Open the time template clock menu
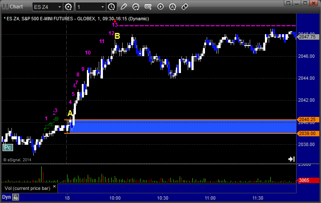321x203 pixels. tap(112, 7)
